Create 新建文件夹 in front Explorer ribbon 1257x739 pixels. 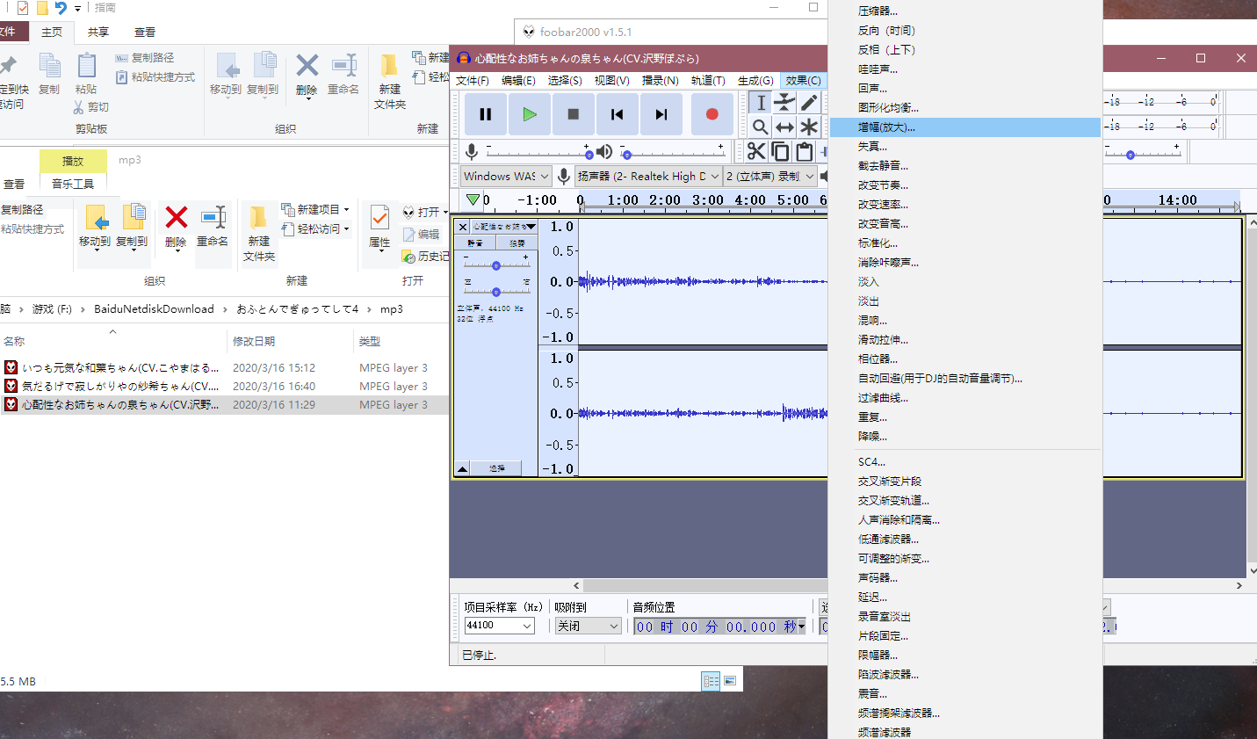tap(259, 234)
